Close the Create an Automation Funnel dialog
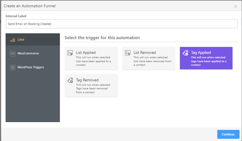The image size is (242, 141). click(x=235, y=6)
